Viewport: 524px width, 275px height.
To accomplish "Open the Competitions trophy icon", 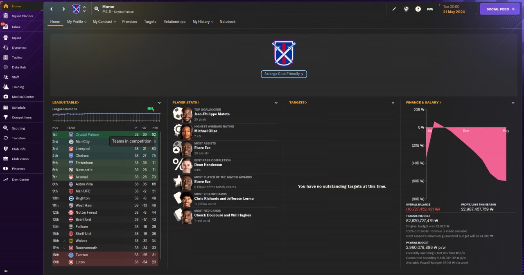I will click(x=6, y=117).
